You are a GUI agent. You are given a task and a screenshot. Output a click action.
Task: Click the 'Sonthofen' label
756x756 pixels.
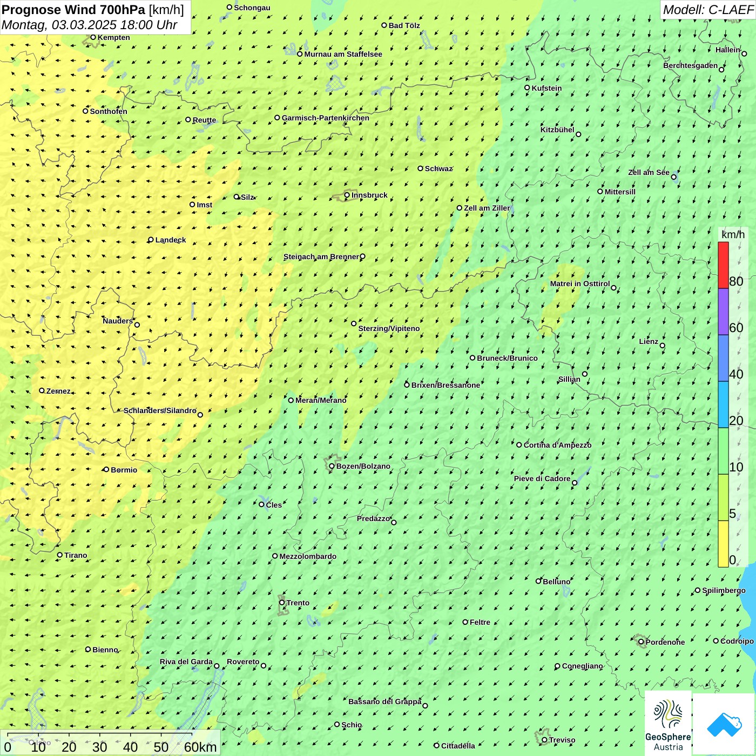click(x=109, y=111)
